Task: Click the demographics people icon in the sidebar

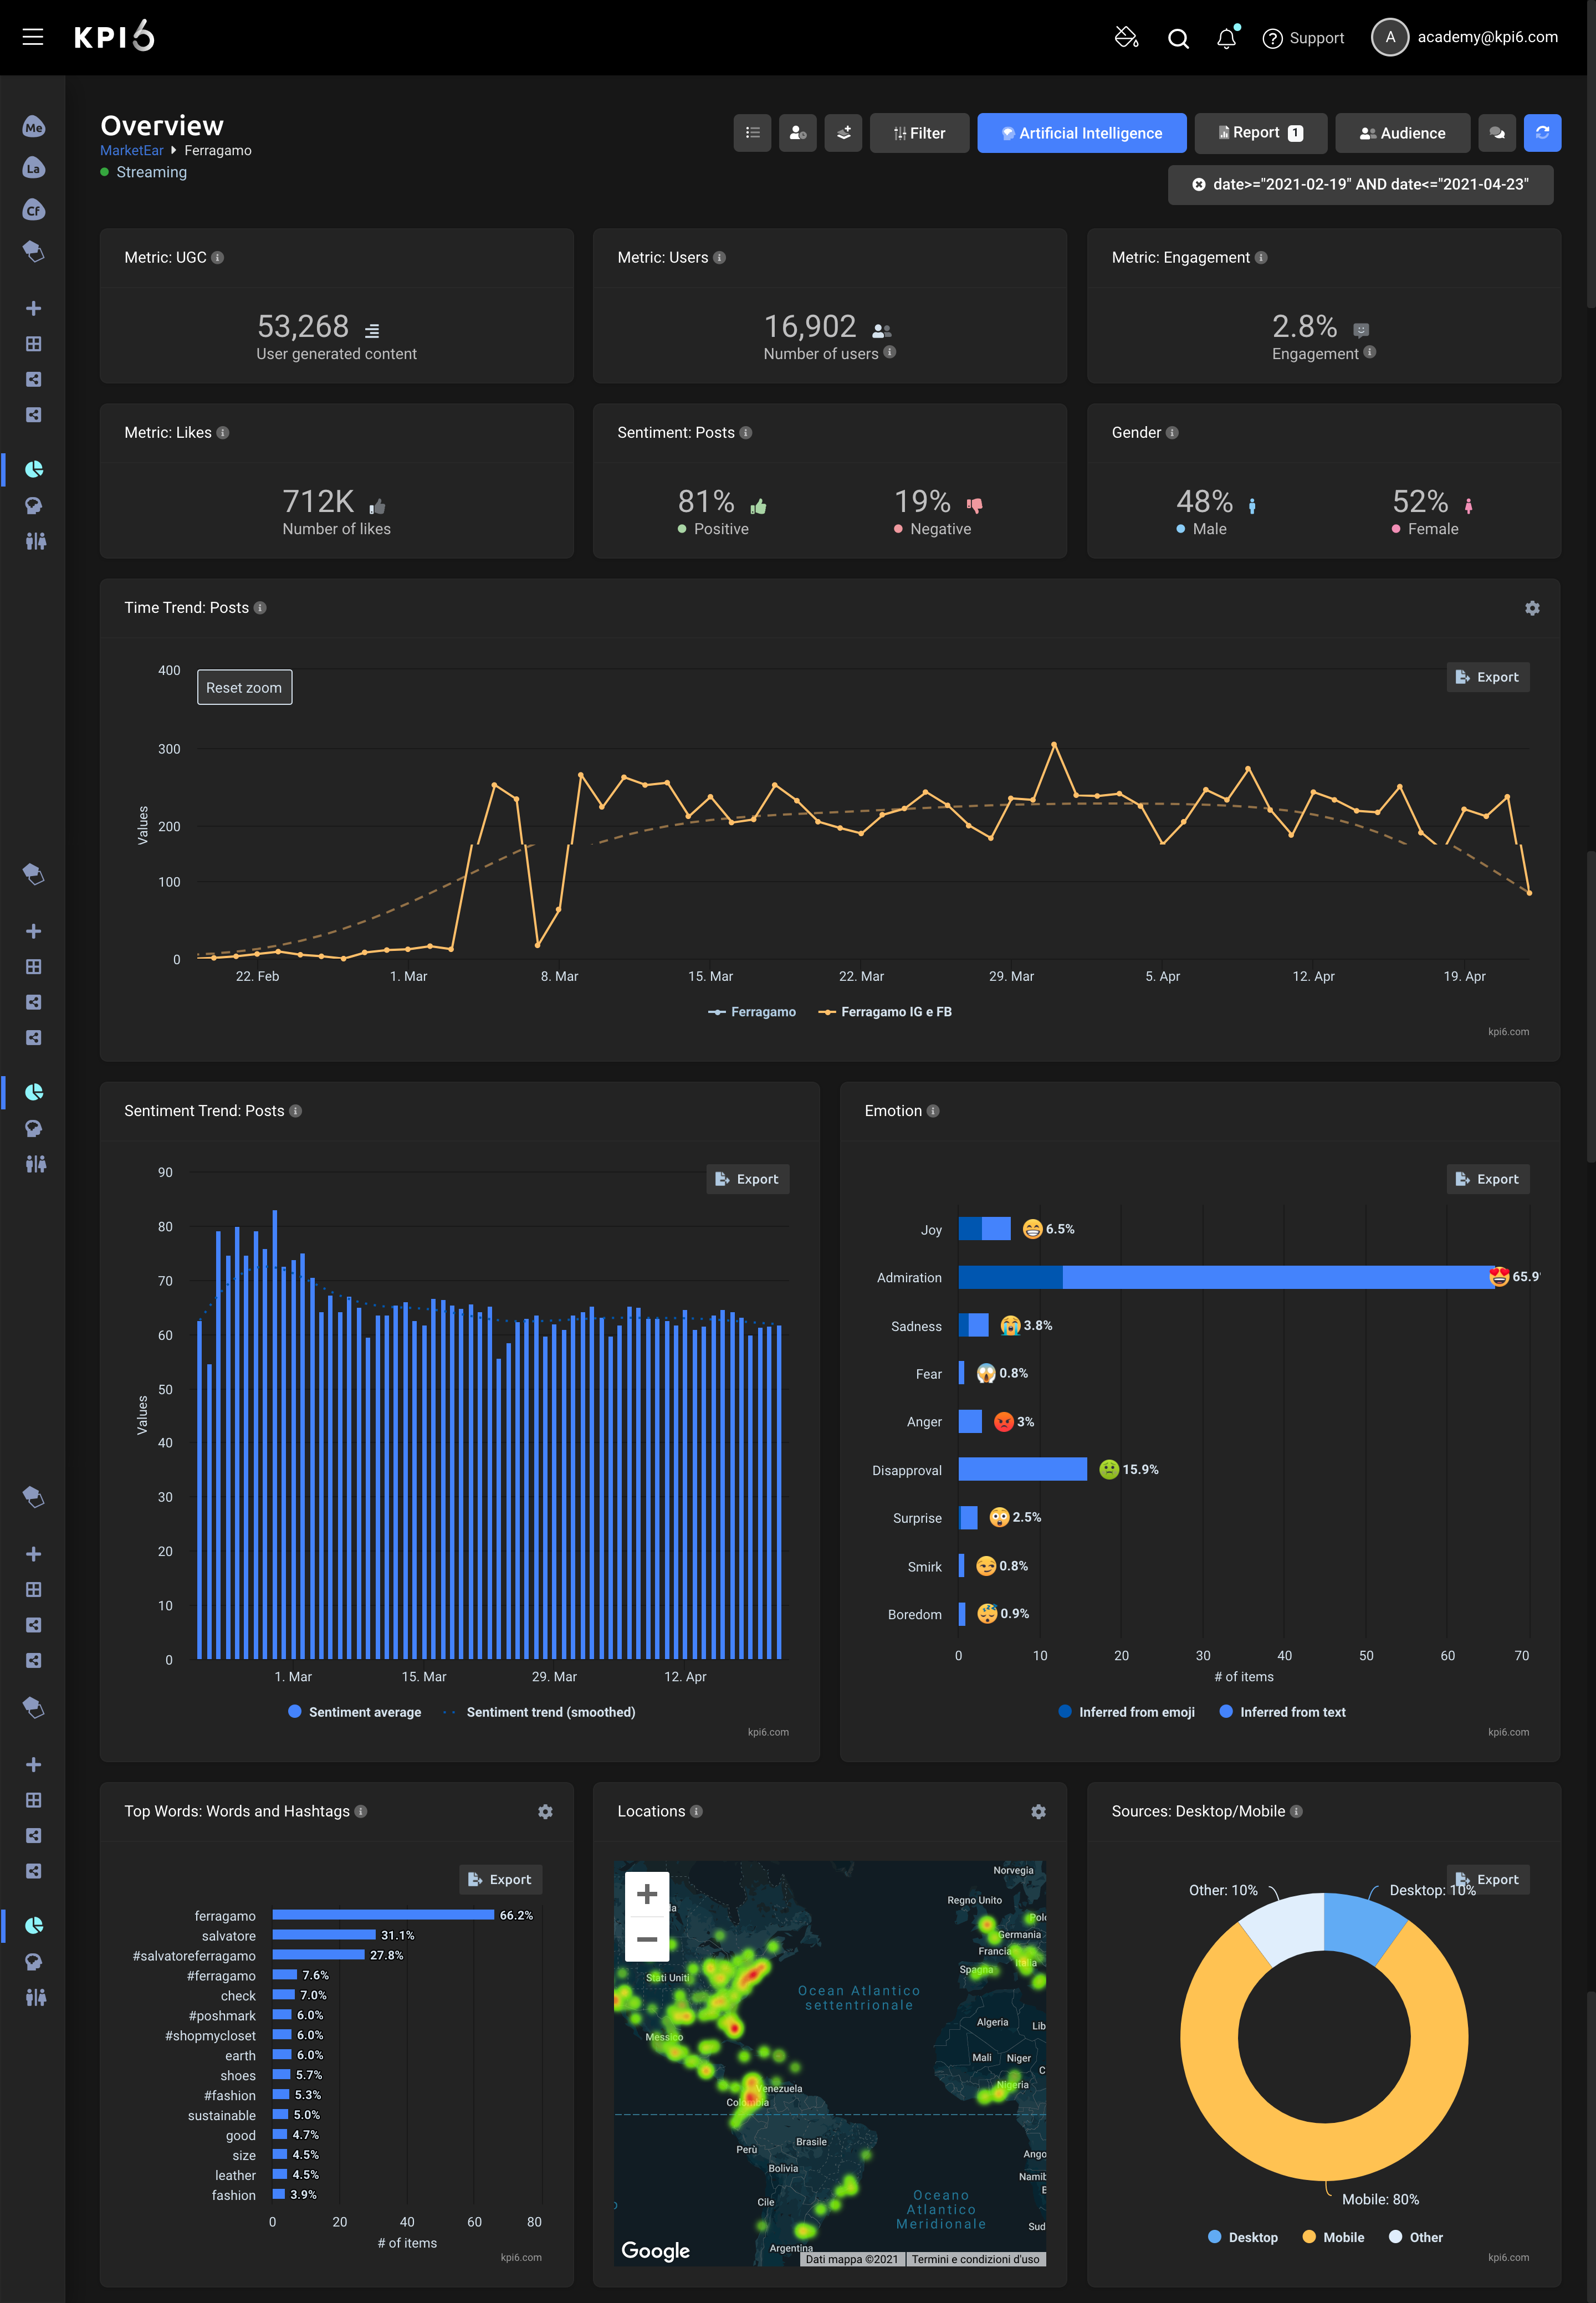Action: (34, 541)
